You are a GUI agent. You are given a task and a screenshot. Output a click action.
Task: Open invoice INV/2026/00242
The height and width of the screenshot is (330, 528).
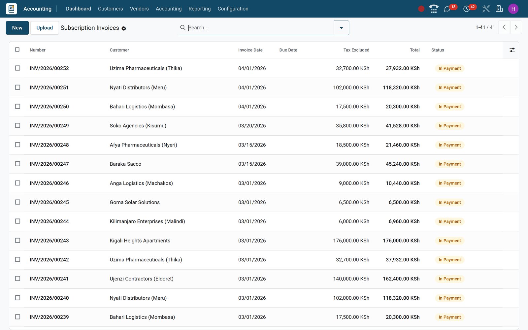[49, 260]
